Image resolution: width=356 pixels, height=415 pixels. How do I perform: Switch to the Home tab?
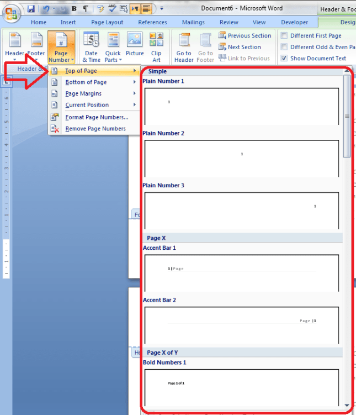click(x=39, y=22)
